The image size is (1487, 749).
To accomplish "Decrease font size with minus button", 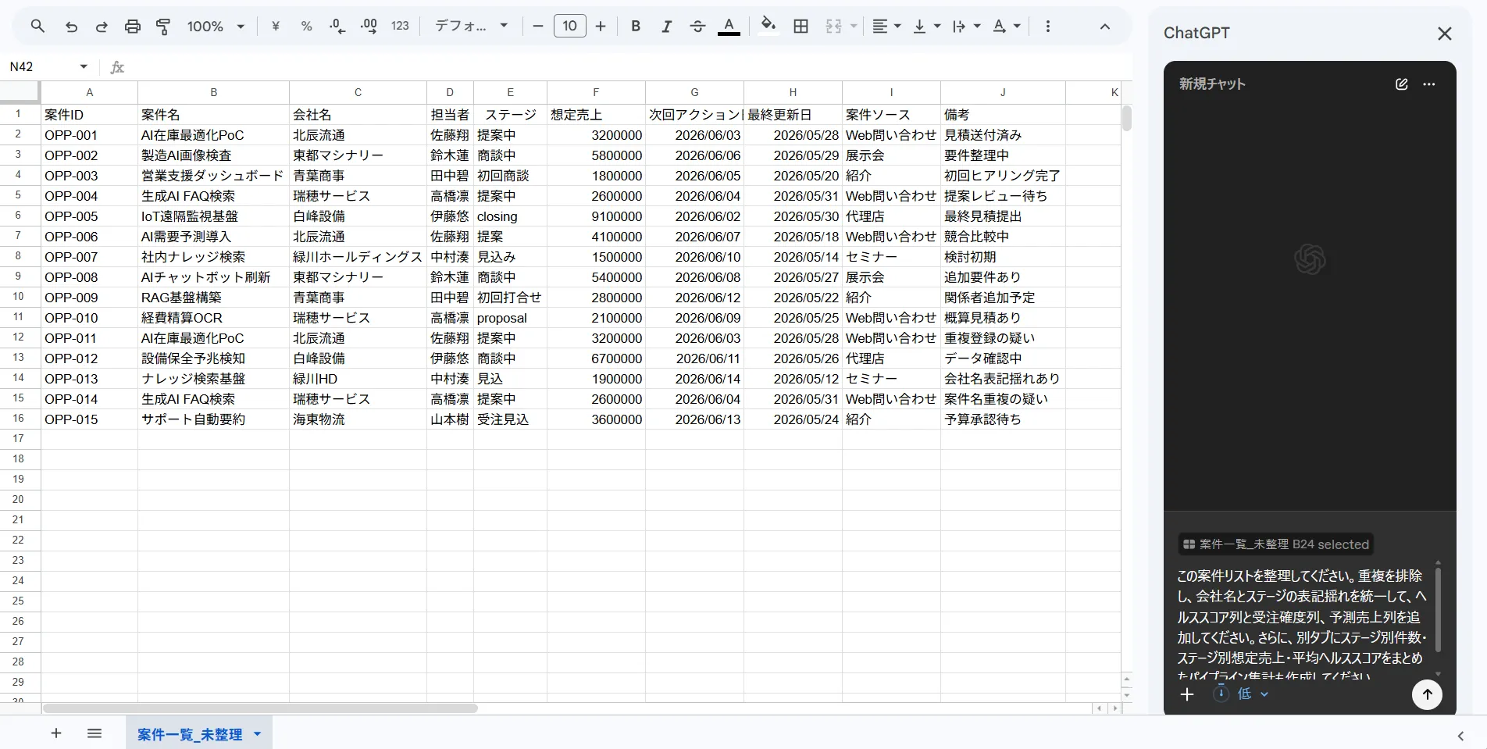I will pos(537,27).
